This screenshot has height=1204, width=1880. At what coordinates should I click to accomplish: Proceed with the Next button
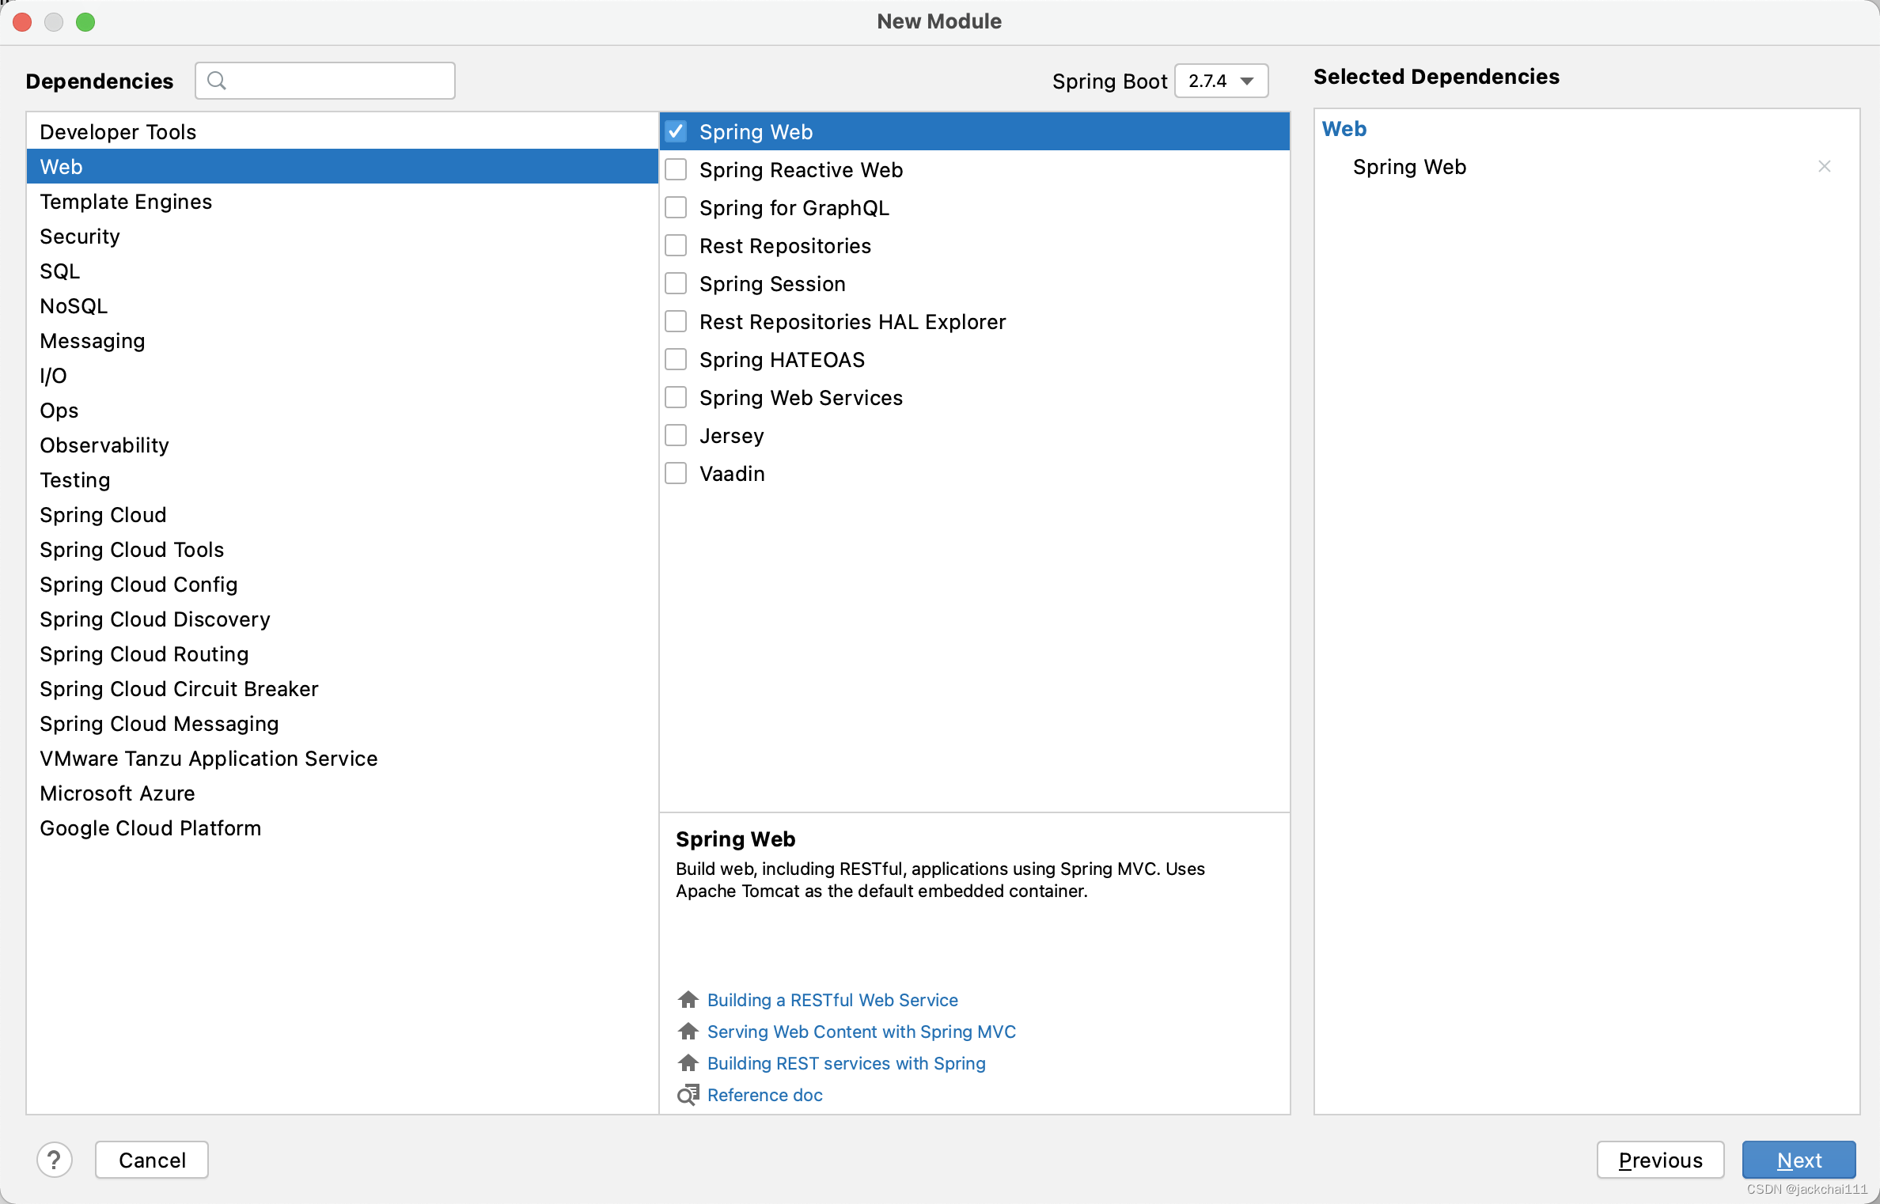pos(1799,1160)
